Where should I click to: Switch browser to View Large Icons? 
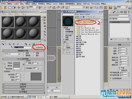coord(83,17)
